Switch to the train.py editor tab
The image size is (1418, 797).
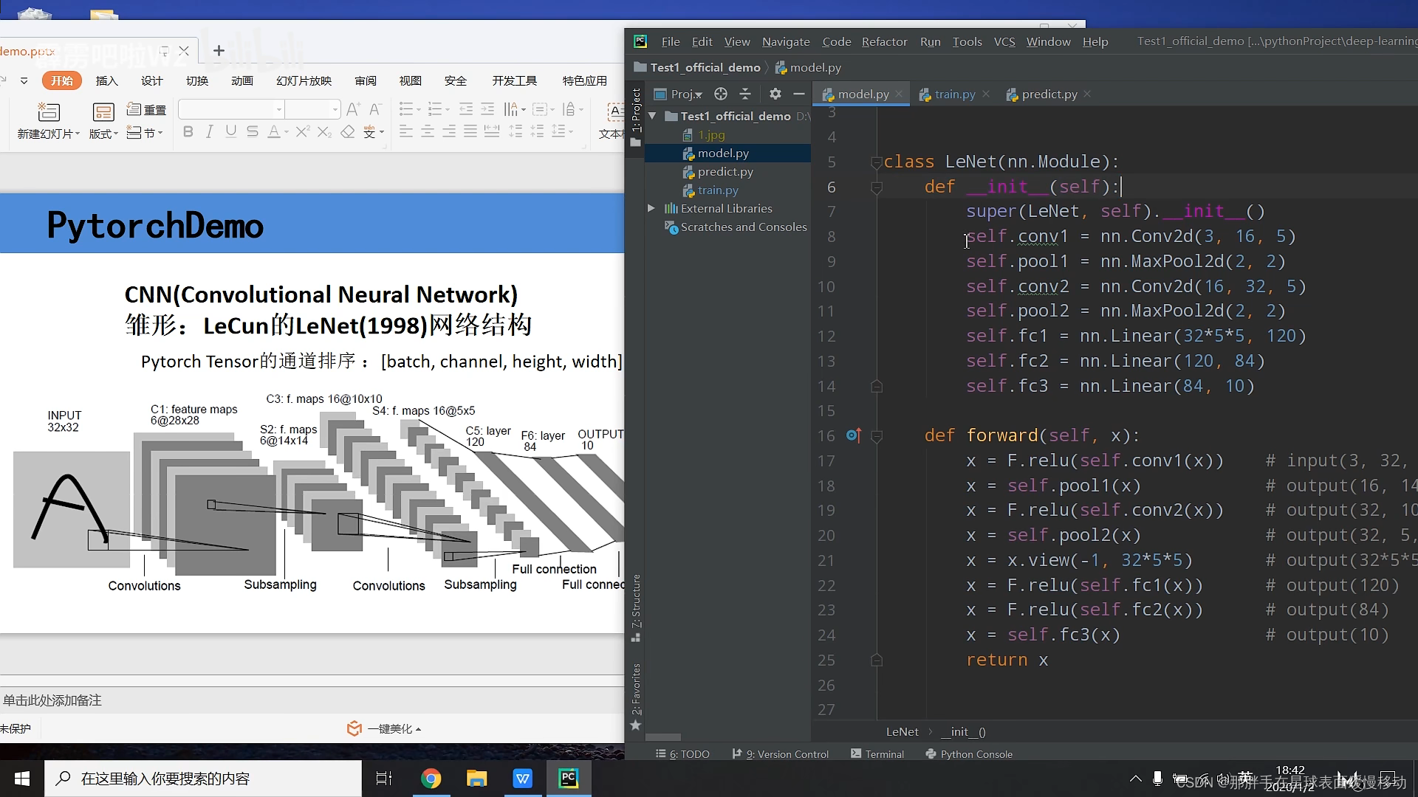click(955, 94)
